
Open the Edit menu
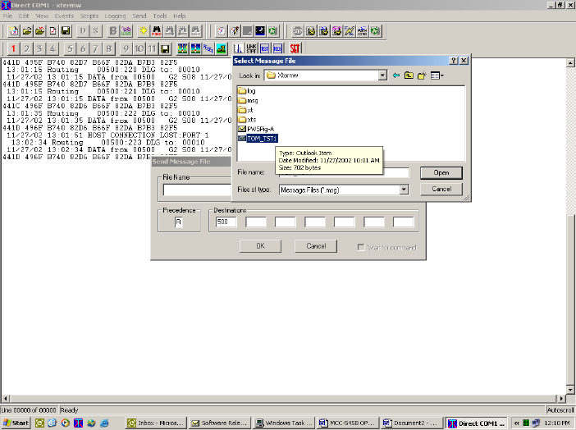pos(24,16)
